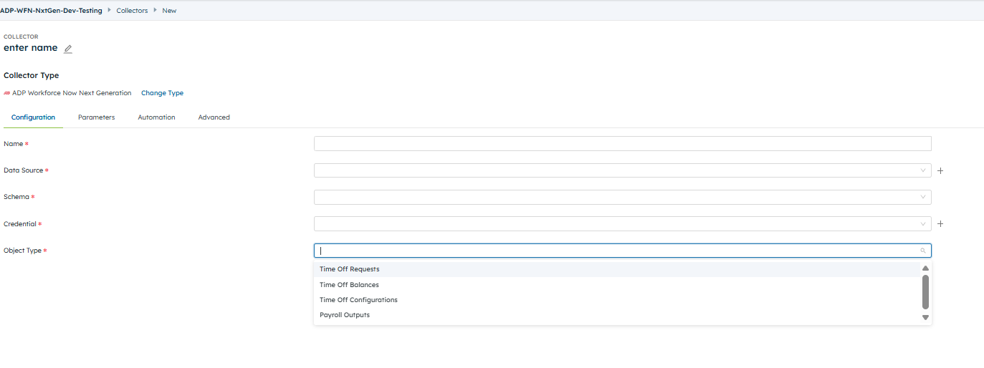Click the pencil icon to edit collector name

(68, 49)
